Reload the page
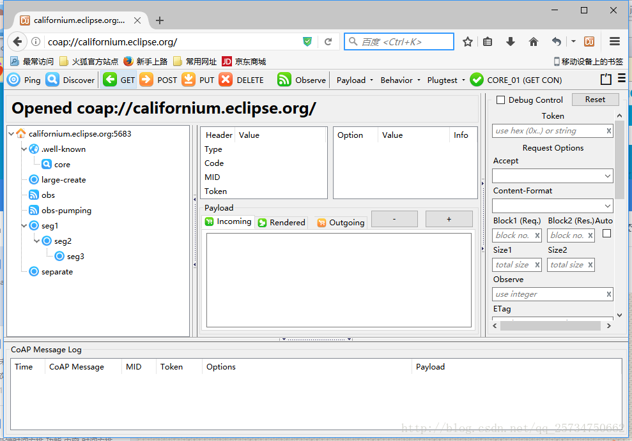The image size is (632, 441). [328, 41]
